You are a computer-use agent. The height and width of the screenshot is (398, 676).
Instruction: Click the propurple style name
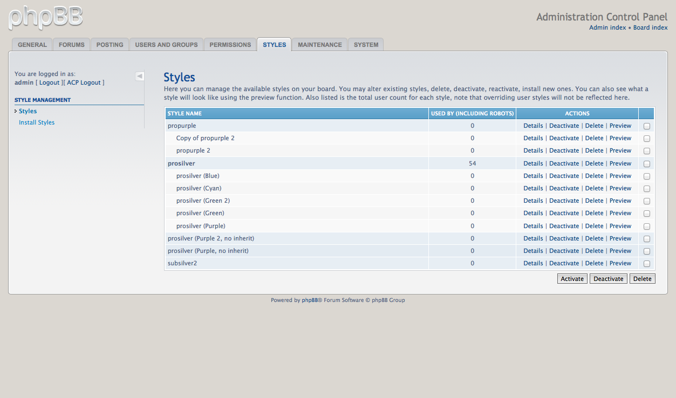[x=182, y=126]
